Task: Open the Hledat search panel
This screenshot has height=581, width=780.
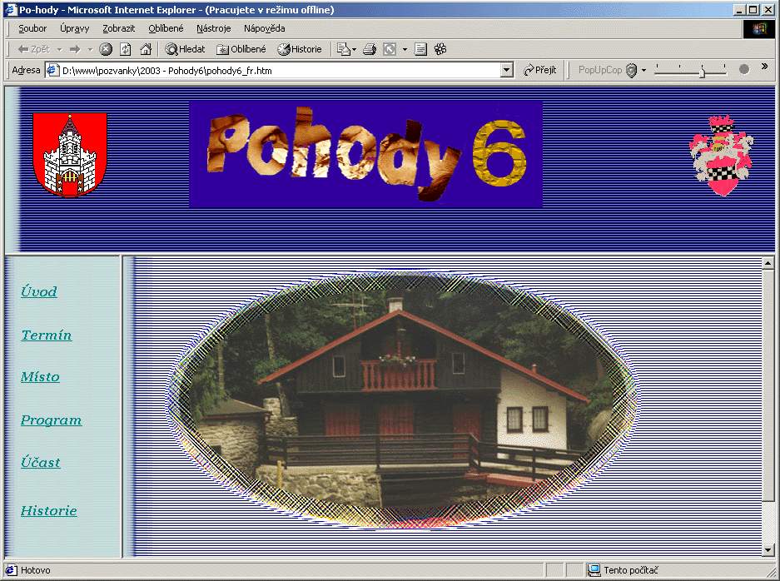Action: click(185, 49)
